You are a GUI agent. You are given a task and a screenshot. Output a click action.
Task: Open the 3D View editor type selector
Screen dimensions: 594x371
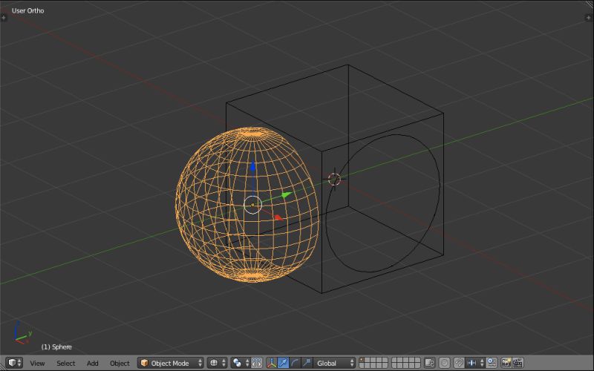pyautogui.click(x=14, y=363)
